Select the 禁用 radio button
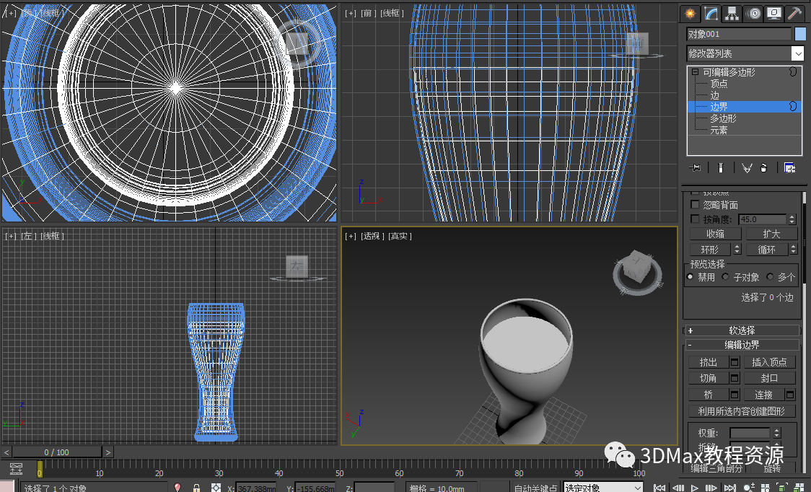The image size is (811, 492). click(x=691, y=277)
